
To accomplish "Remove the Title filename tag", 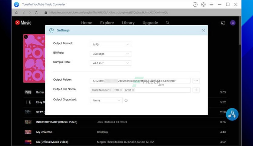I will pyautogui.click(x=121, y=90).
